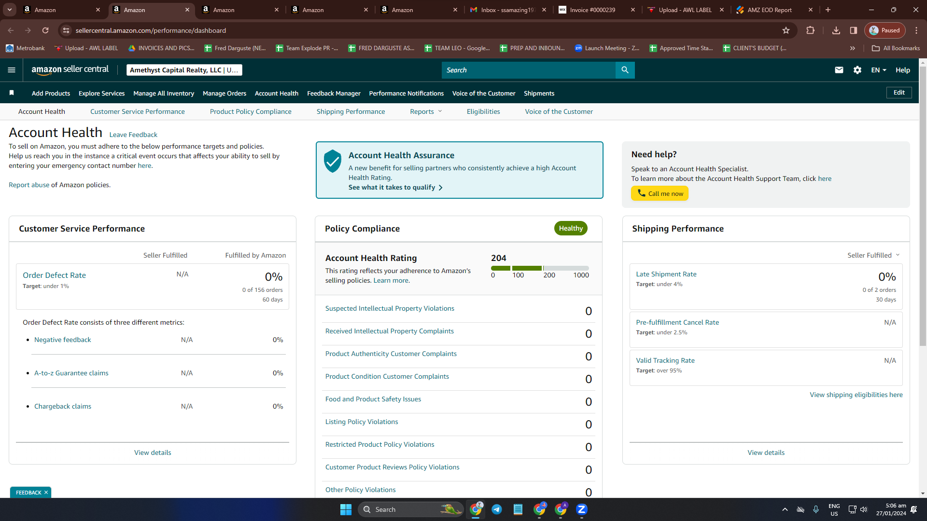
Task: Bookmark this page with the star icon
Action: [786, 30]
